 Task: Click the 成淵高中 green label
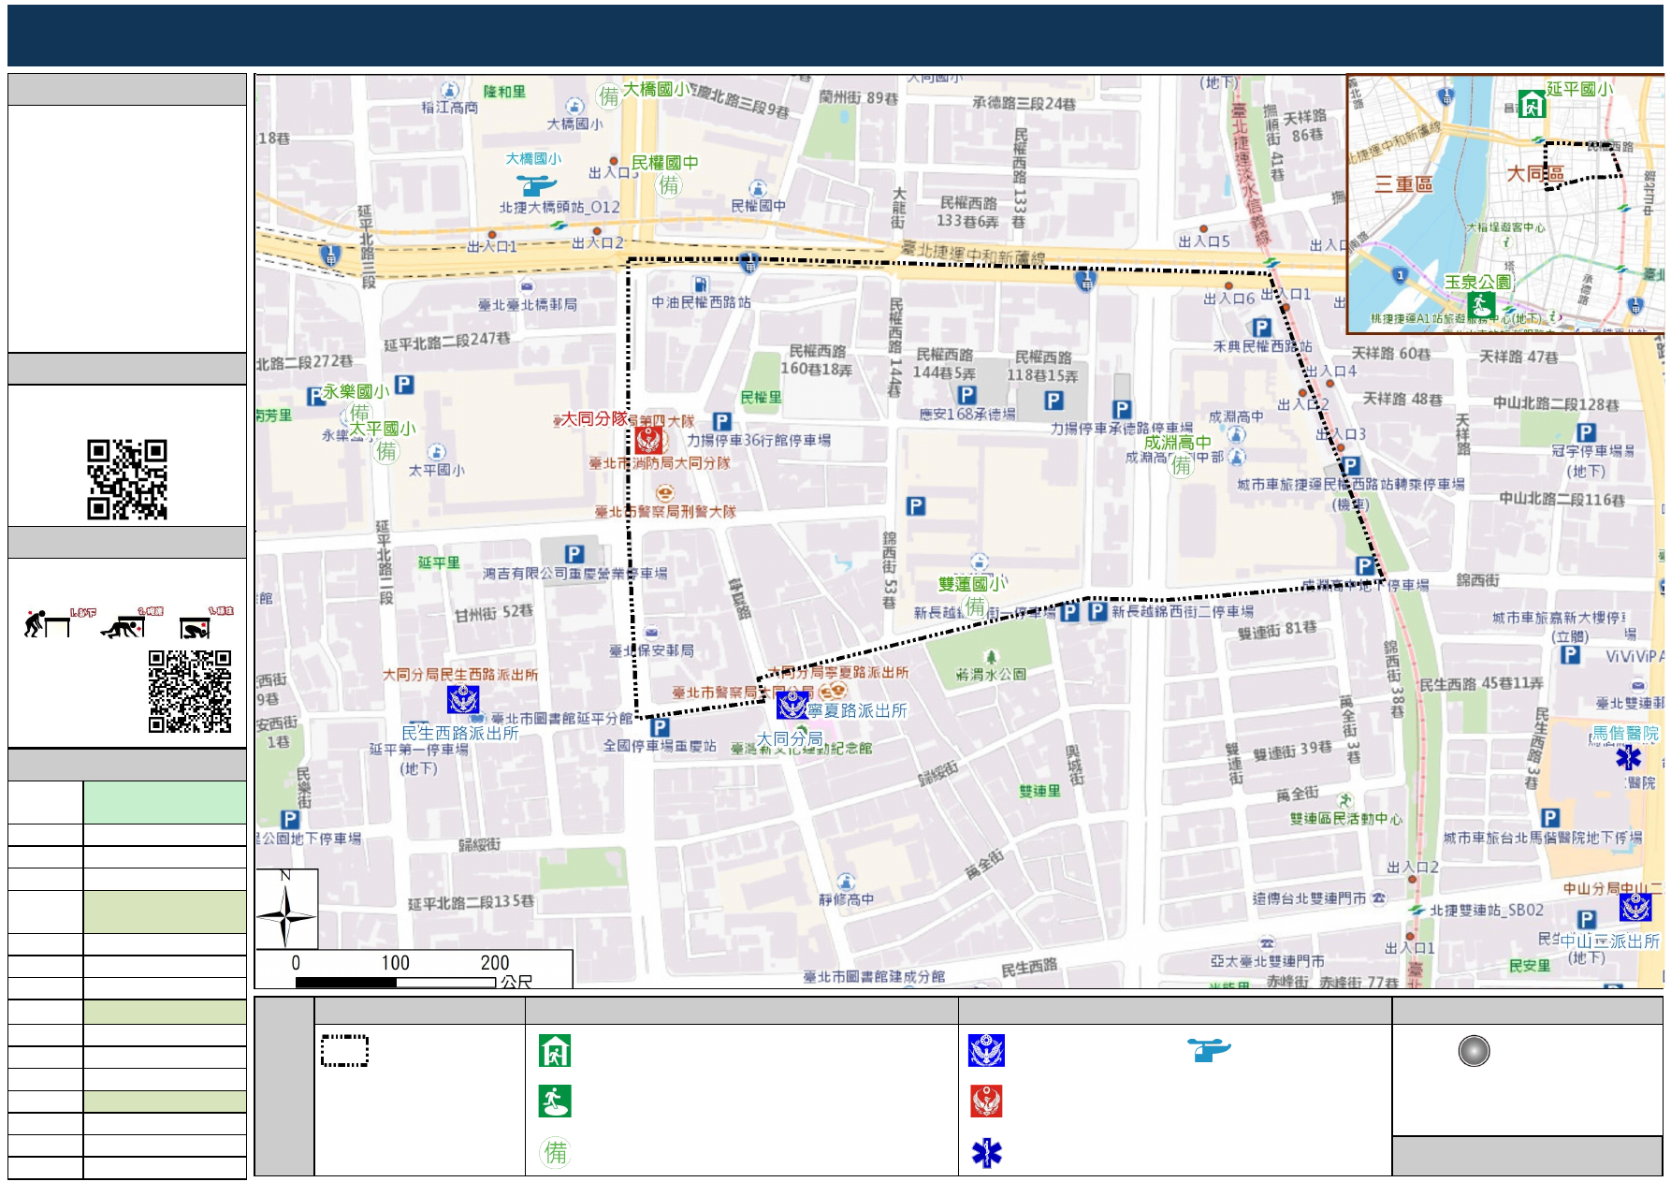click(x=1177, y=442)
